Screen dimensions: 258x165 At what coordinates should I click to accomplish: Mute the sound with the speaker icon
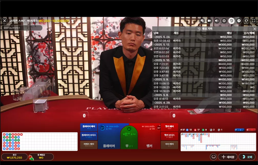coord(217,21)
